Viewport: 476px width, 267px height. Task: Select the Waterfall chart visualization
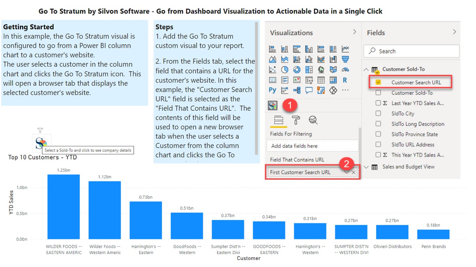click(x=333, y=59)
